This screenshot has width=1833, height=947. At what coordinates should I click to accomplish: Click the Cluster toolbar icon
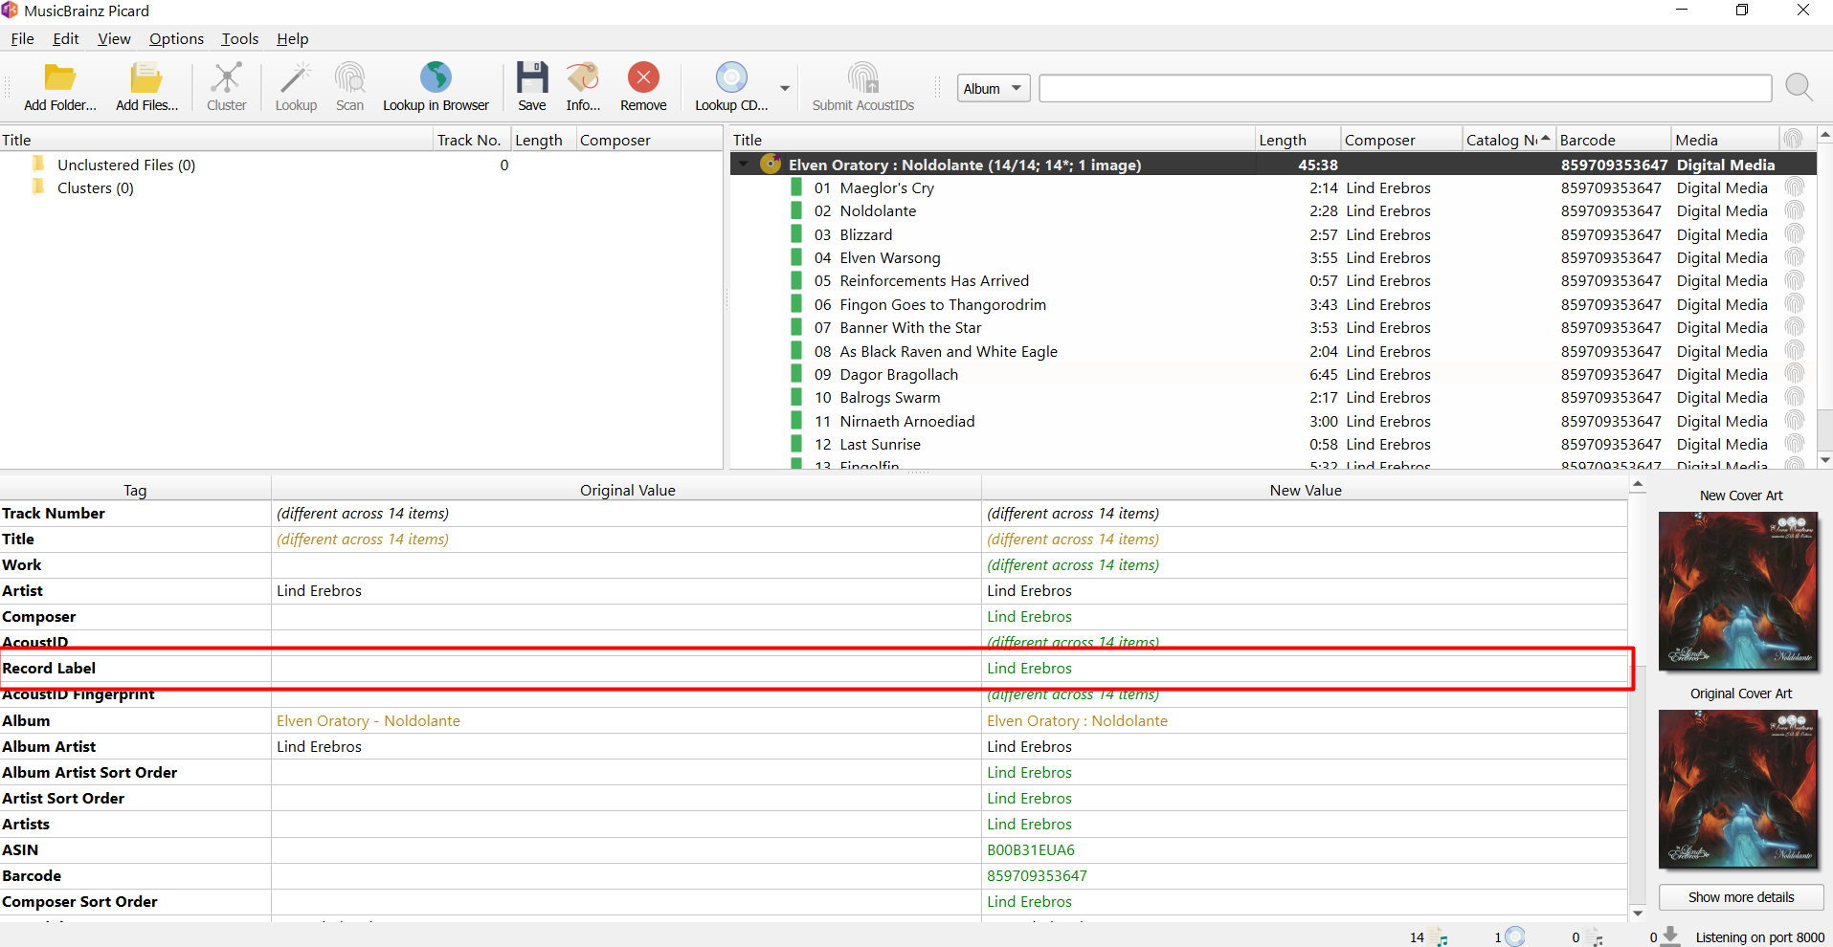tap(227, 77)
